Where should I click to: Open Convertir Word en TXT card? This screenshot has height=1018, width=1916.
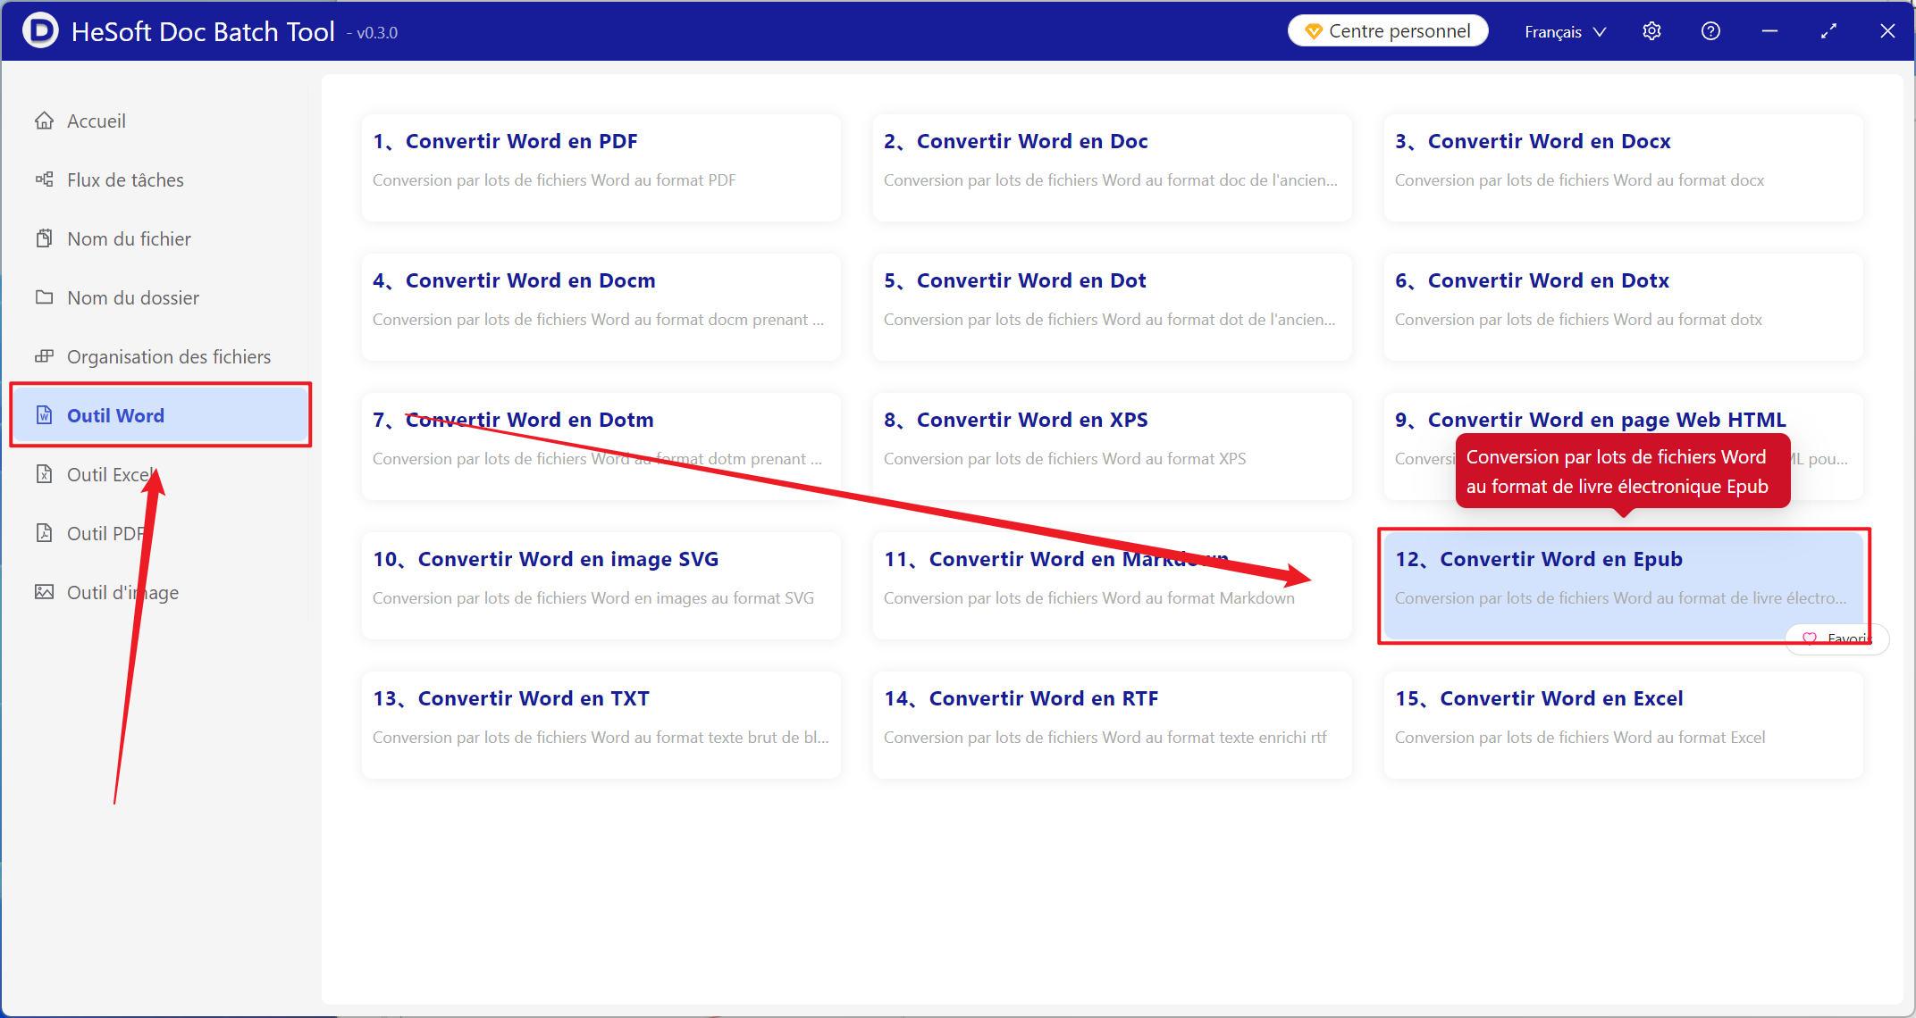[x=601, y=724]
